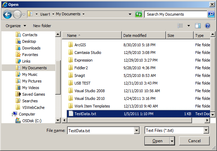Click file list scroll up arrow
The image size is (217, 151).
213,34
